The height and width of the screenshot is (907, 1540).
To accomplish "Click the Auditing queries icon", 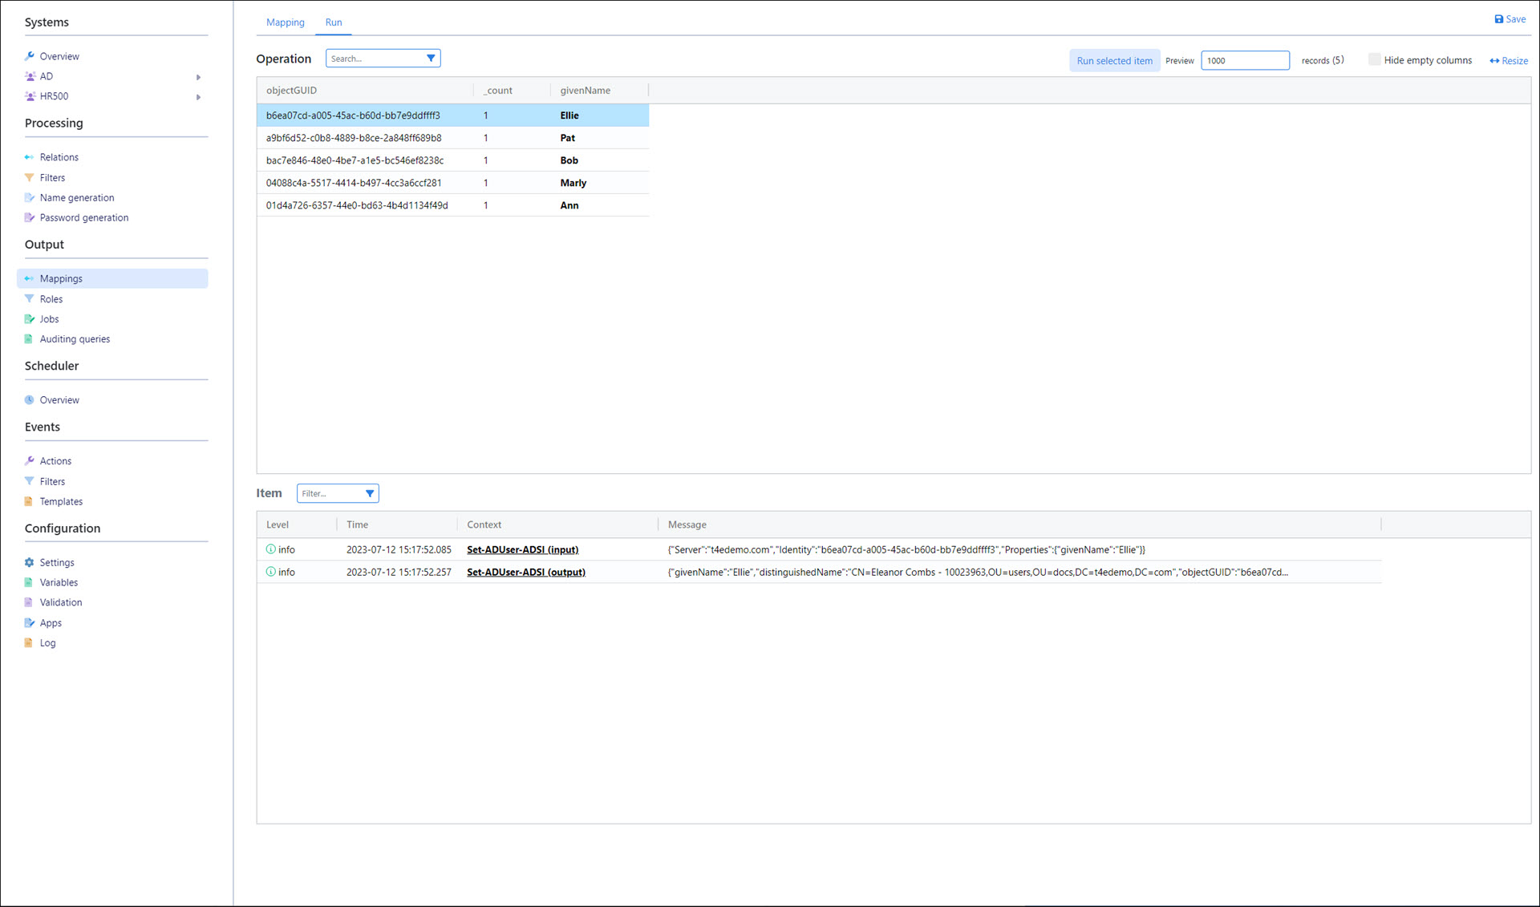I will pyautogui.click(x=30, y=338).
